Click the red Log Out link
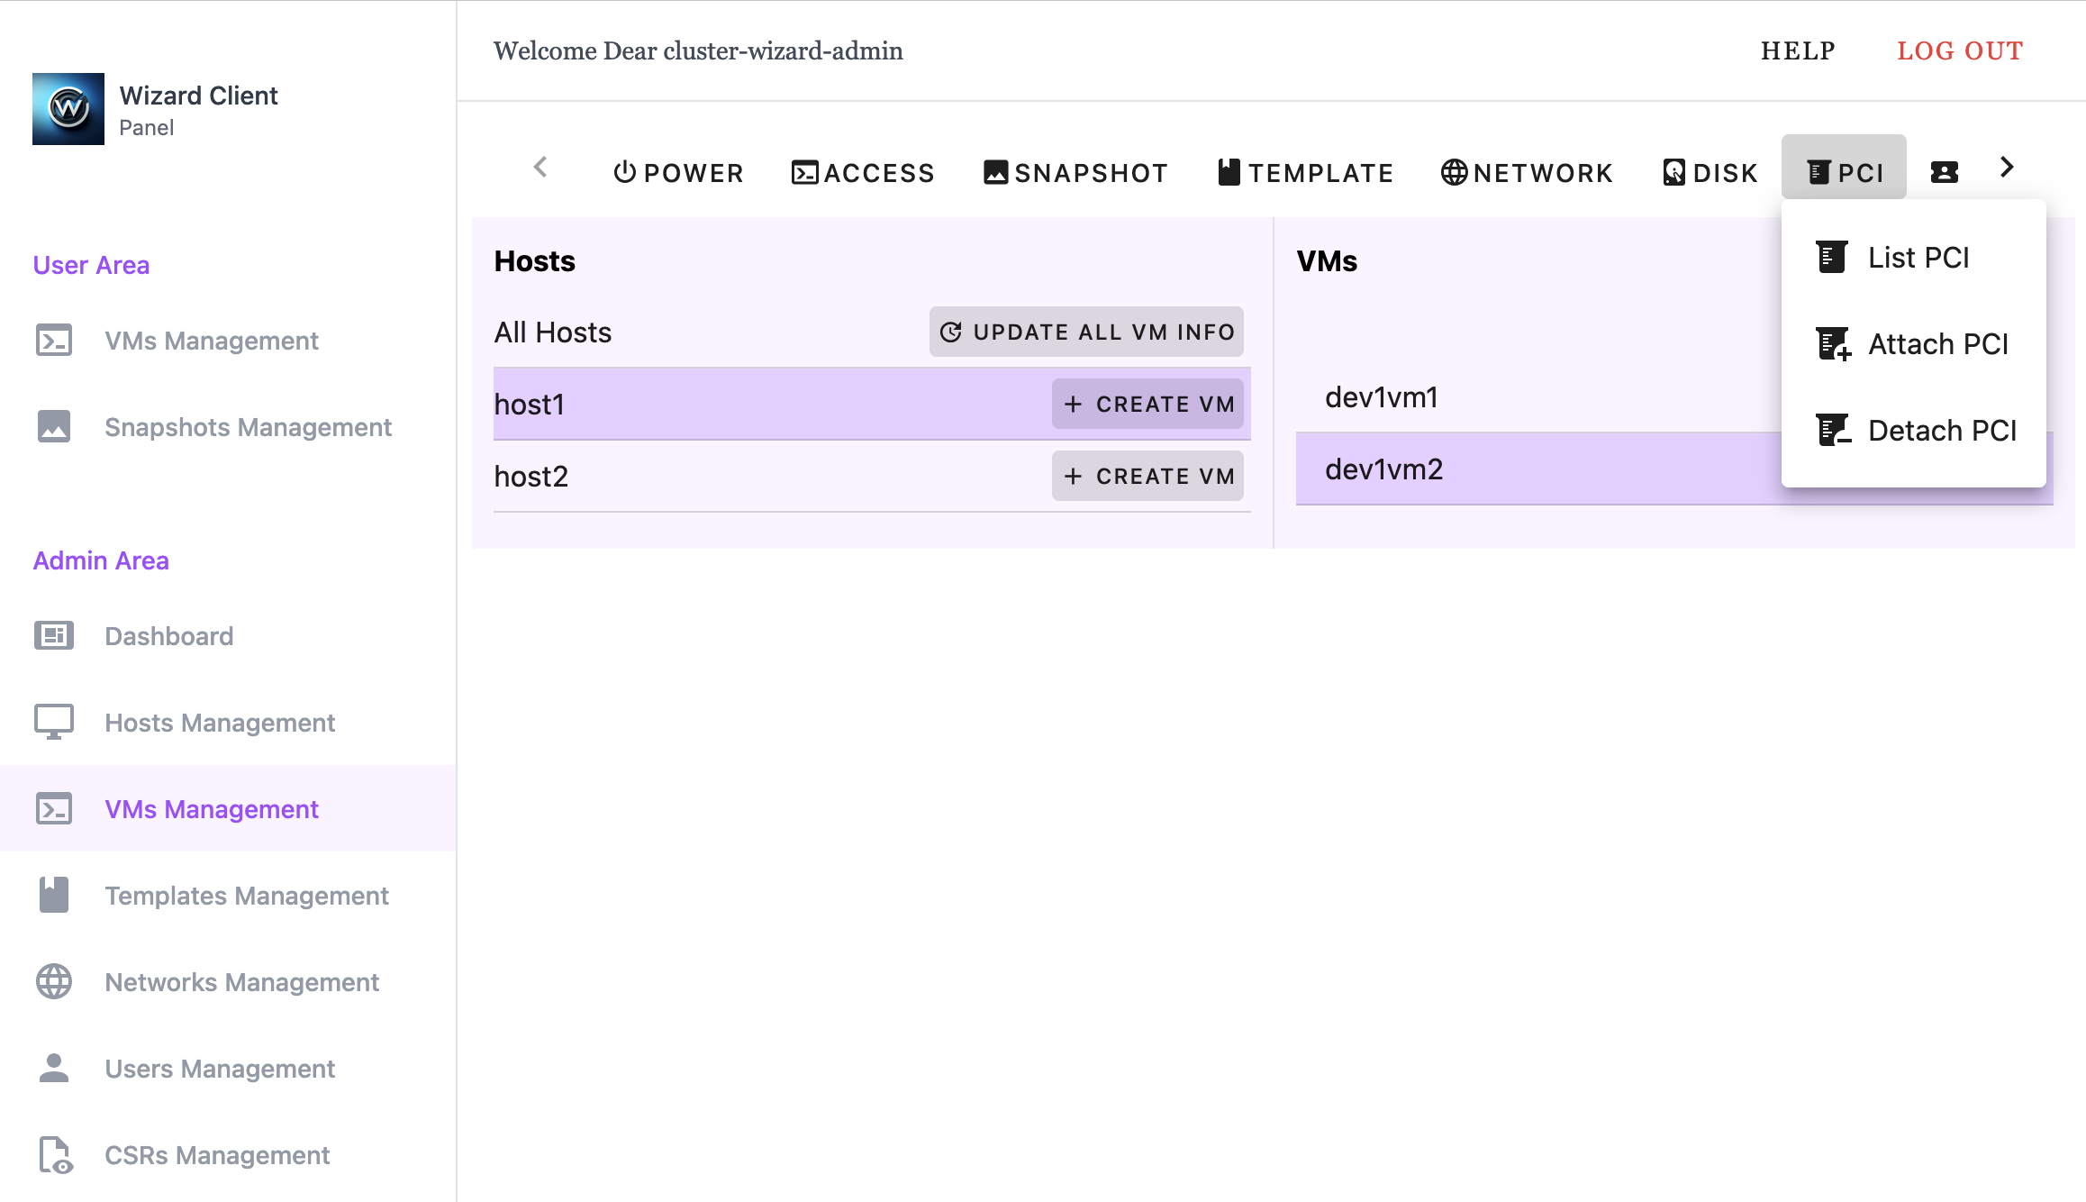 tap(1960, 50)
